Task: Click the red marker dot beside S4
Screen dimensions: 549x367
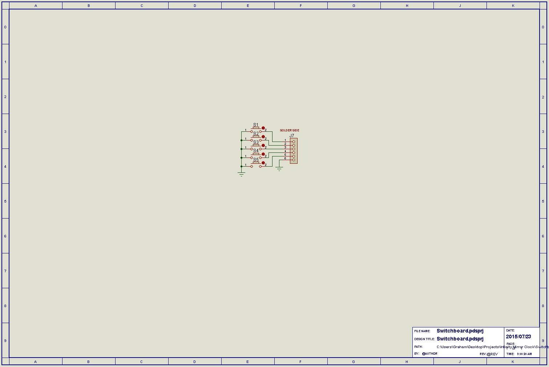Action: point(263,154)
